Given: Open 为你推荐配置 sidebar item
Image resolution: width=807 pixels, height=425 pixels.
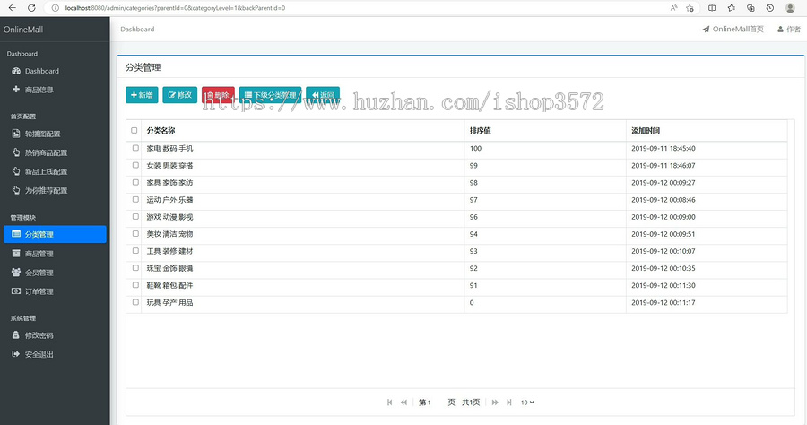Looking at the screenshot, I should (x=55, y=190).
